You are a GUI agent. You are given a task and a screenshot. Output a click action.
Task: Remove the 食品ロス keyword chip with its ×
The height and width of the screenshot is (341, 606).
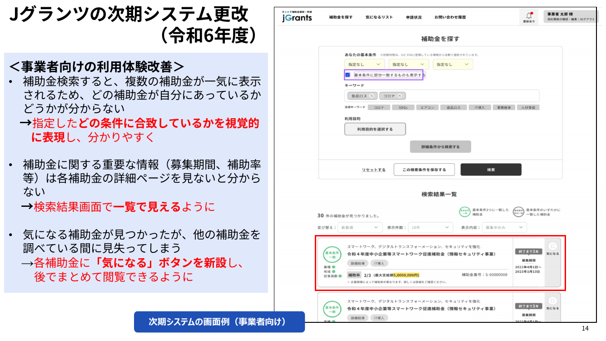(371, 96)
